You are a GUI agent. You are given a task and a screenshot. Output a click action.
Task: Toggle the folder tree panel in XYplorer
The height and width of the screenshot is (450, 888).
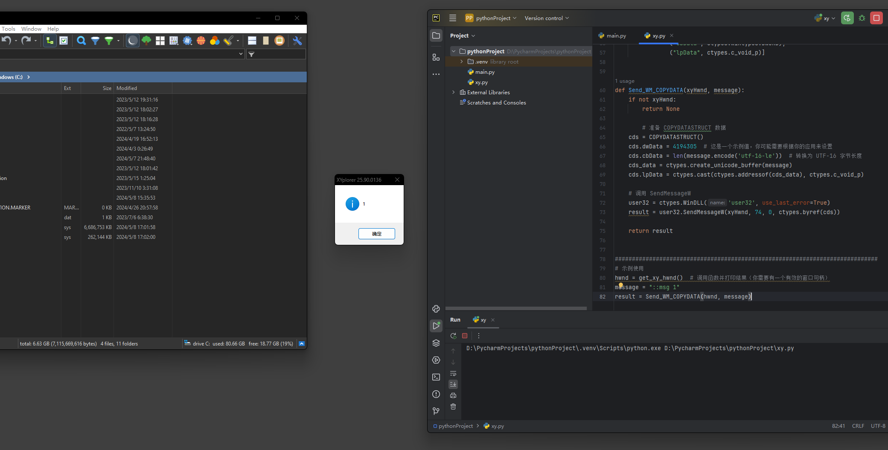tap(49, 41)
